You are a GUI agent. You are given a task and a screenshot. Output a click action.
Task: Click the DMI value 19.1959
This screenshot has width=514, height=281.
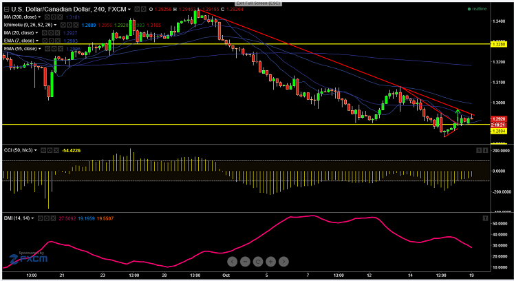pos(86,218)
